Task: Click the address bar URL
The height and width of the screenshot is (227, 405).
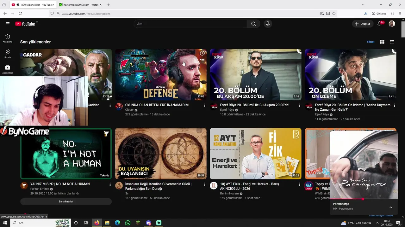Action: point(86,14)
